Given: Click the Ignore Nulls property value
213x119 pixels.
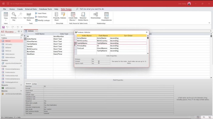Looking at the screenshot, I should click(x=101, y=63).
